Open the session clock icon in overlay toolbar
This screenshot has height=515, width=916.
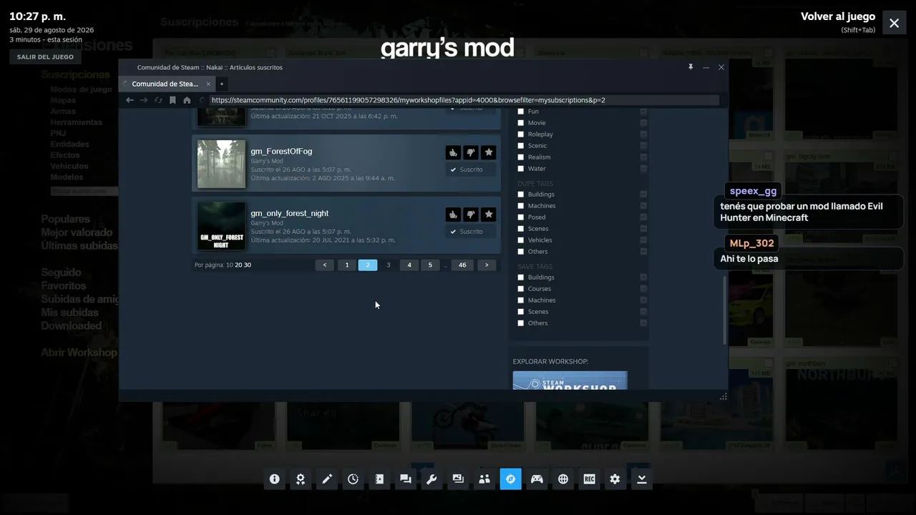[353, 479]
